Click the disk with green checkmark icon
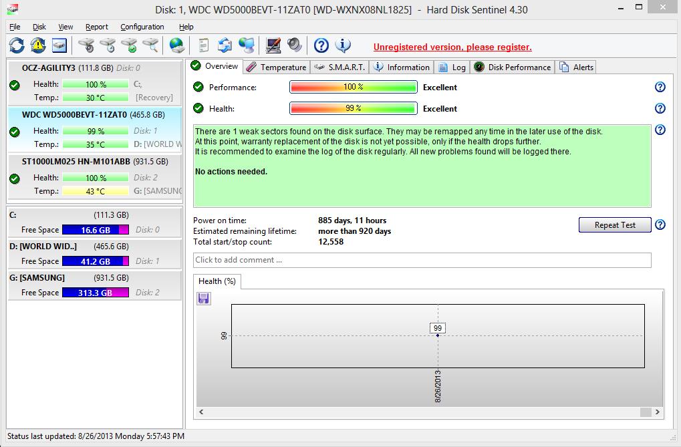 129,45
